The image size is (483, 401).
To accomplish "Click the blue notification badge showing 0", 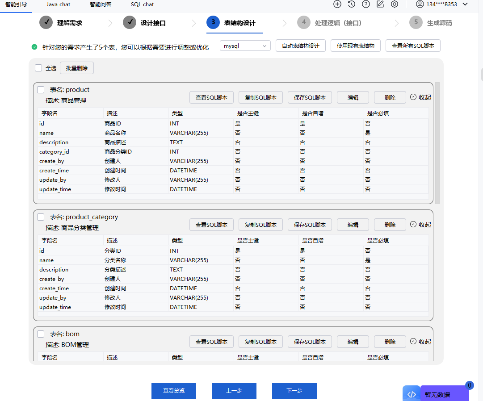I will click(469, 385).
